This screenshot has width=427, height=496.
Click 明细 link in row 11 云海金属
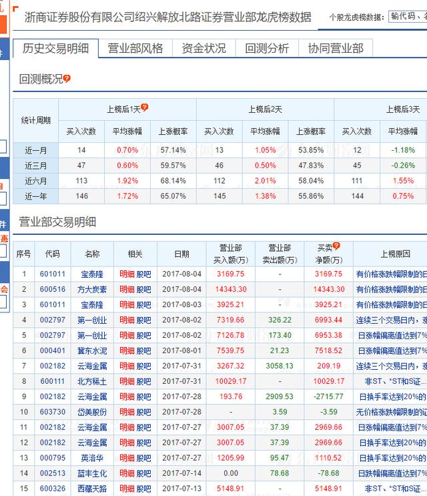[x=127, y=427]
